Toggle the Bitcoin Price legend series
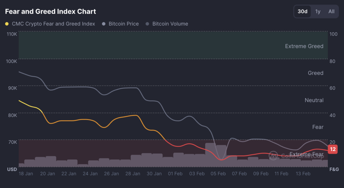The width and height of the screenshot is (344, 188). click(x=124, y=24)
